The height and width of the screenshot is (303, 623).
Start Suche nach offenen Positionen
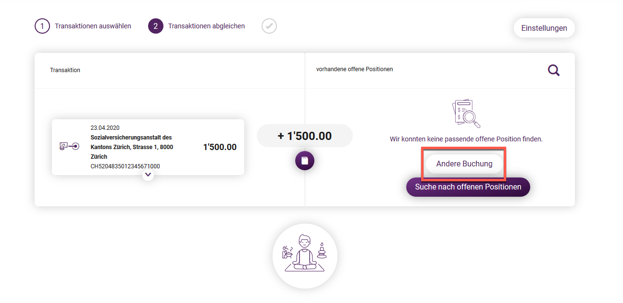click(x=468, y=187)
